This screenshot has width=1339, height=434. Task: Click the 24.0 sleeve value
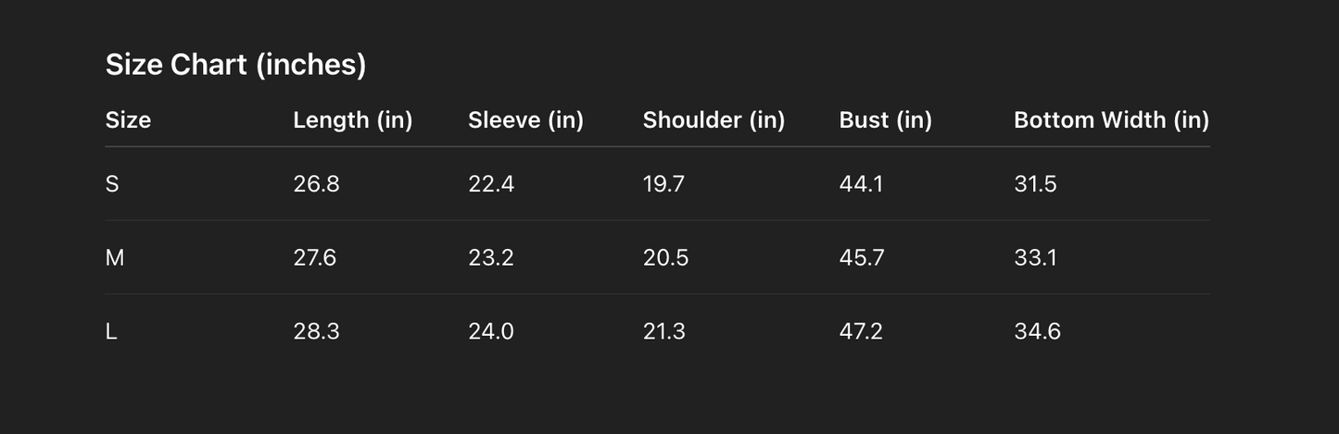coord(491,331)
